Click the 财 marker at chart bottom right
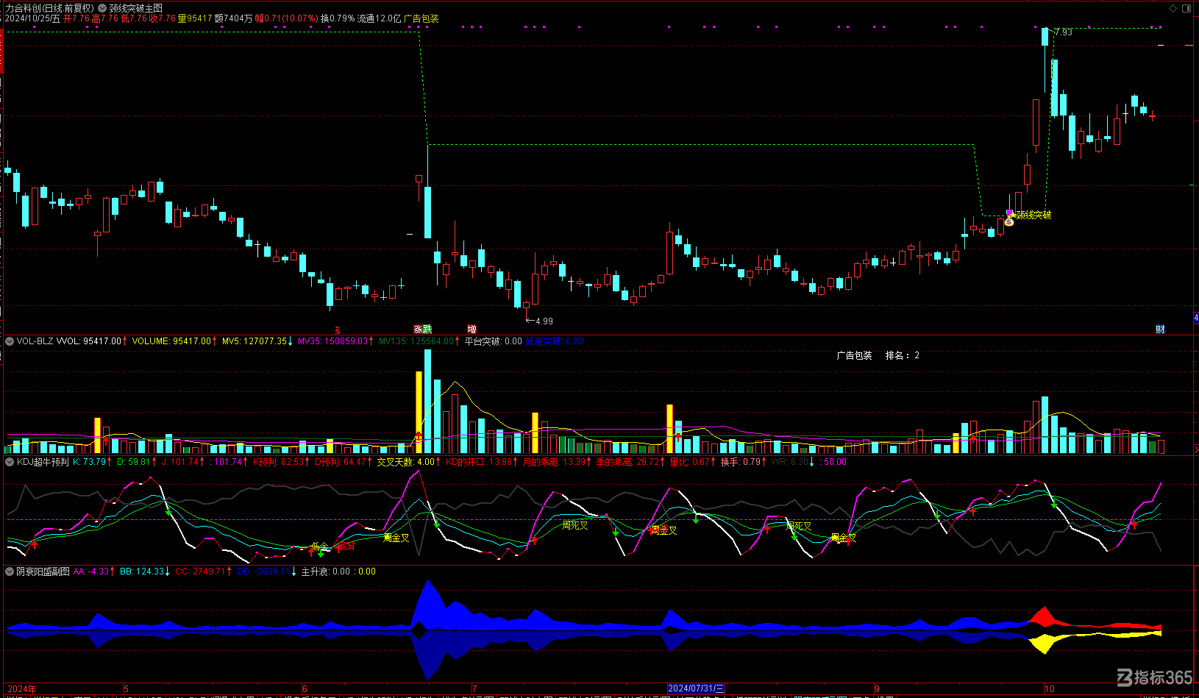 pos(1160,330)
